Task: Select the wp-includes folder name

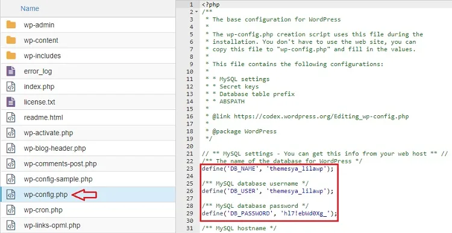Action: [42, 56]
